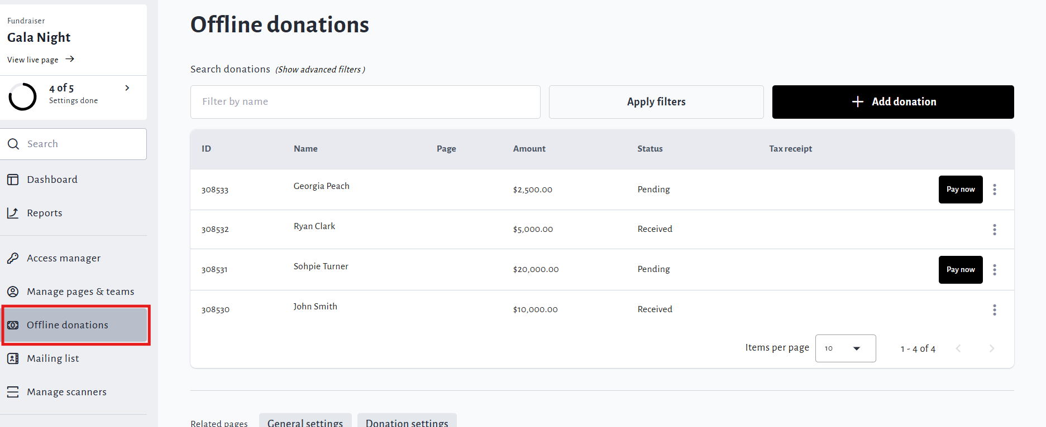Go to next page of donations
The height and width of the screenshot is (427, 1046).
click(x=991, y=348)
